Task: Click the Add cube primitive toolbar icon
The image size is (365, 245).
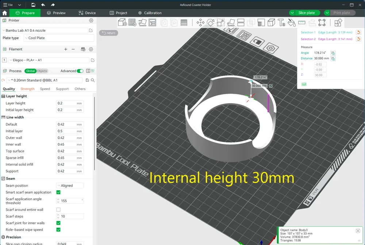Action: click(122, 23)
